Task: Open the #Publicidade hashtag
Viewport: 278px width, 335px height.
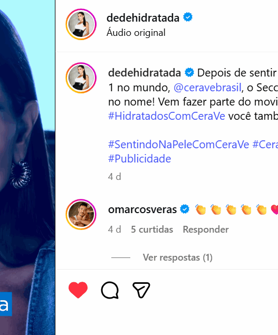Action: coord(140,159)
